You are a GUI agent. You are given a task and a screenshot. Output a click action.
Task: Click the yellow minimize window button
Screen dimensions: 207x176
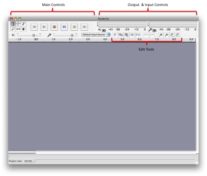tap(16, 19)
